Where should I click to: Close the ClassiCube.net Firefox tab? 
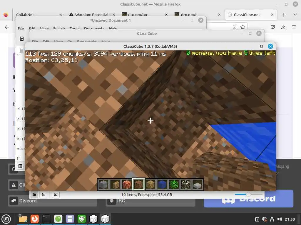coord(272,15)
